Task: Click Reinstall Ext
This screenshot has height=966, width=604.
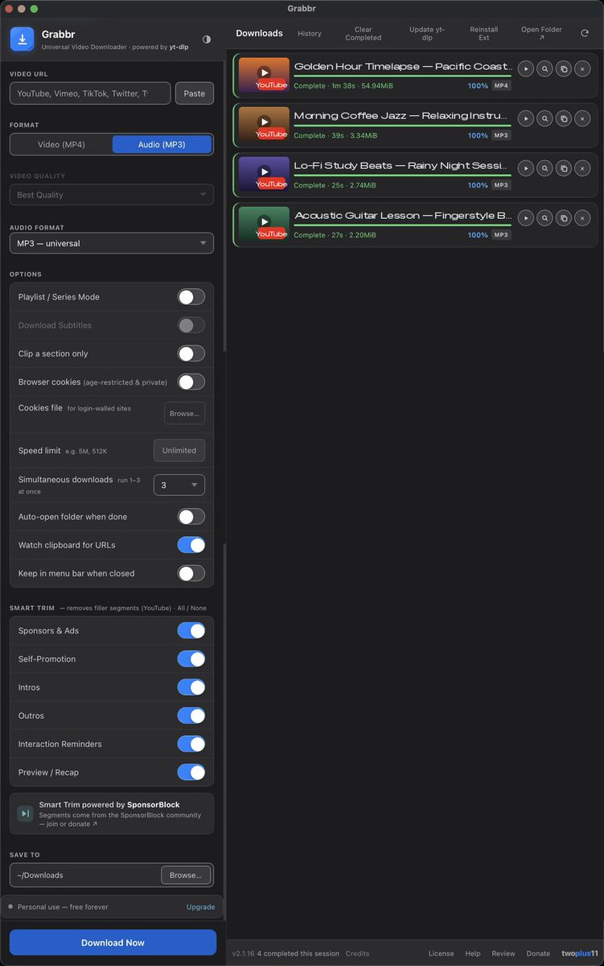Action: click(x=484, y=34)
